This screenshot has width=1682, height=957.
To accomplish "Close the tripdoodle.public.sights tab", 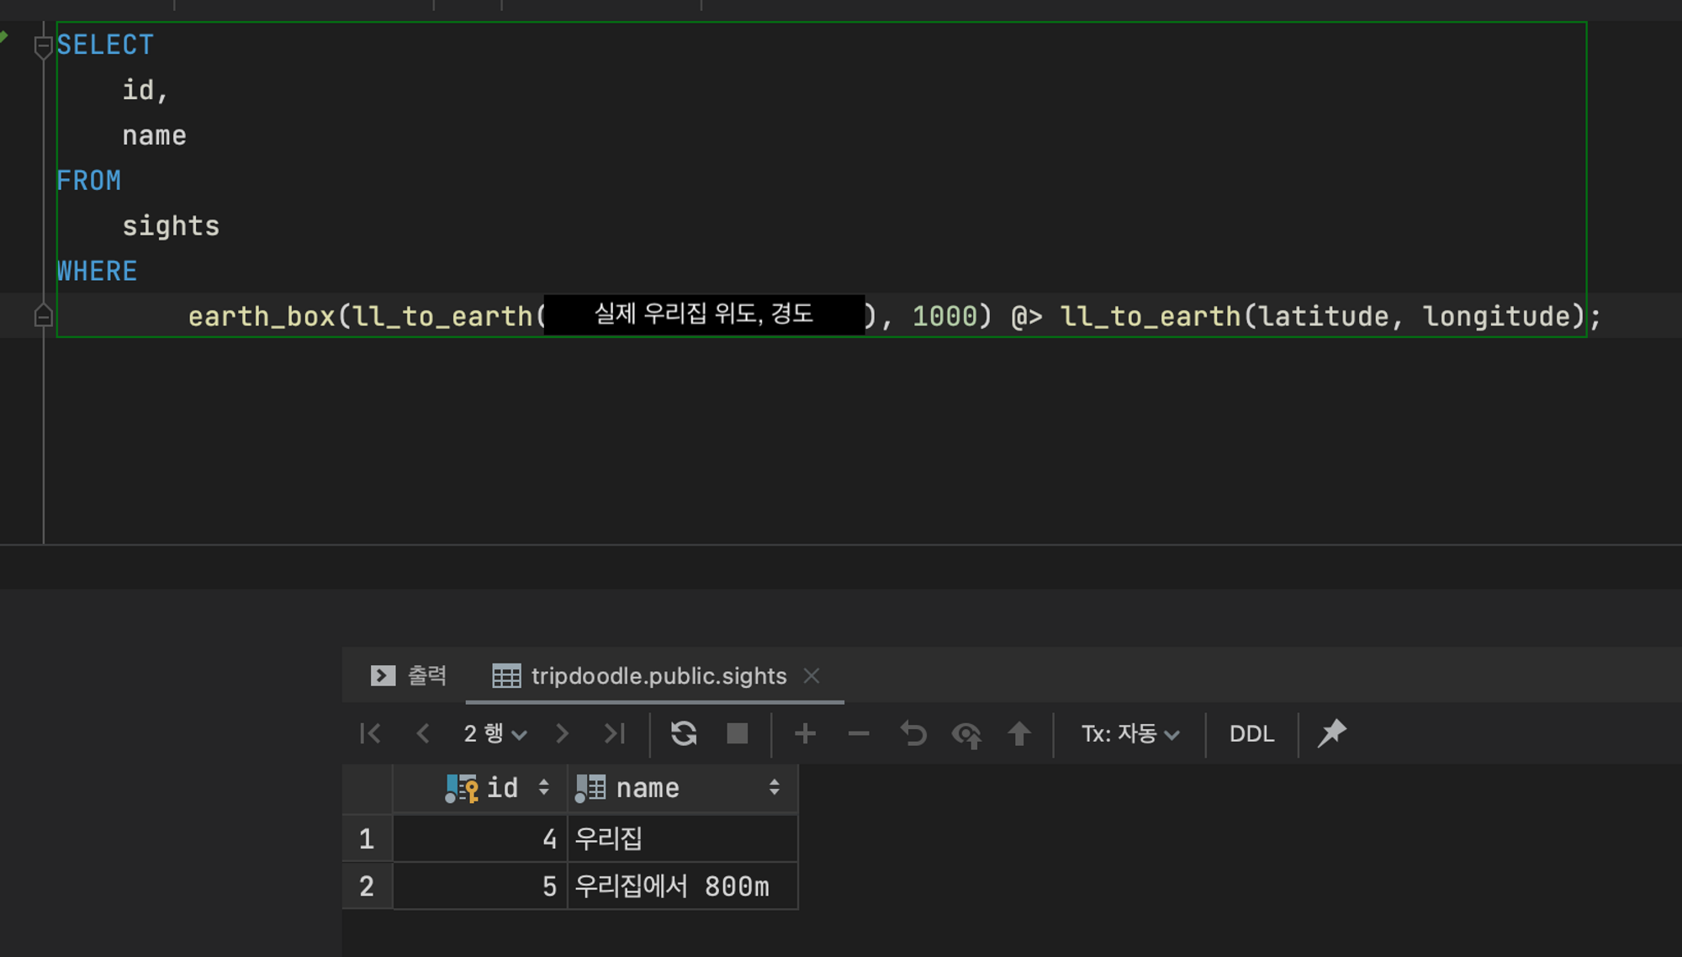I will pos(812,675).
